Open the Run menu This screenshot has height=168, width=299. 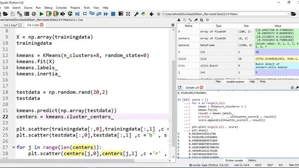point(38,7)
